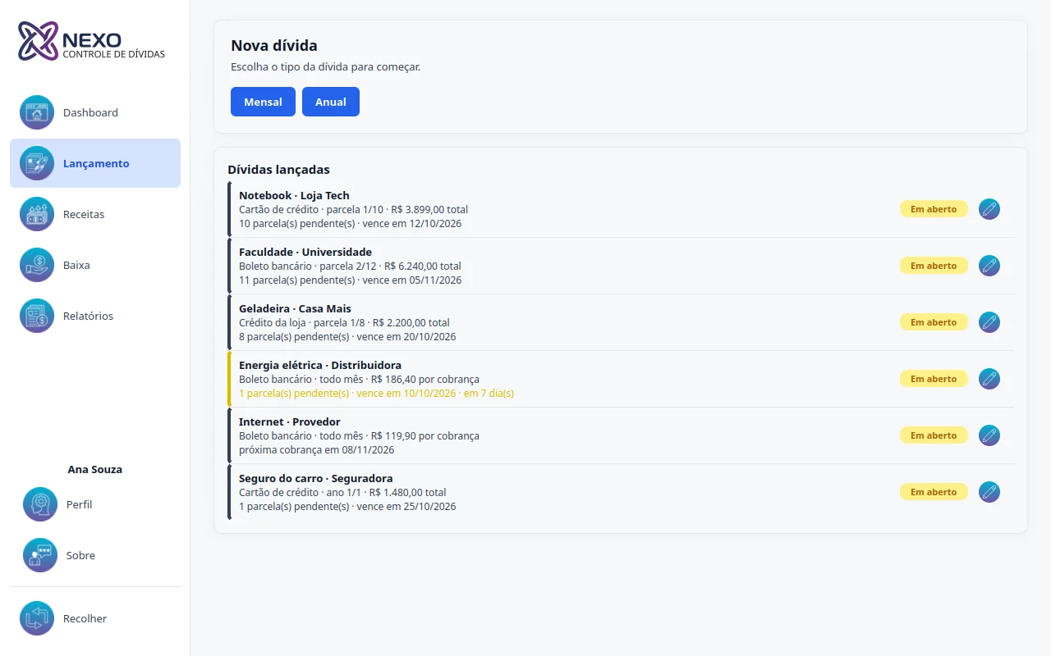The width and height of the screenshot is (1051, 656).
Task: Choose the Mensal debt type button
Action: click(263, 102)
